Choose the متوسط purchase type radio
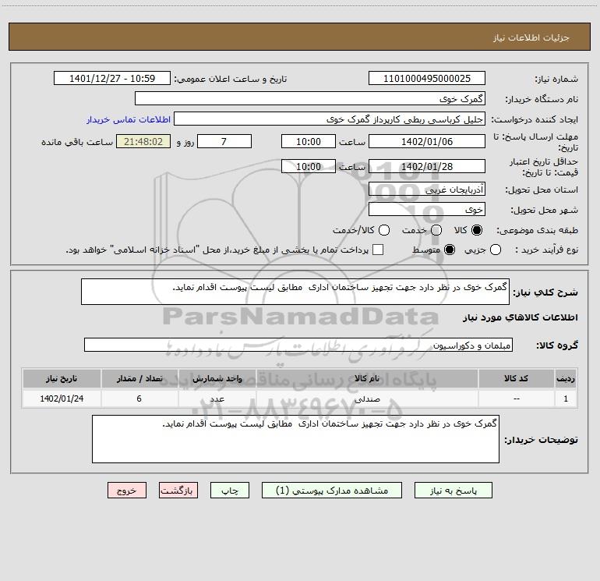 (x=450, y=250)
